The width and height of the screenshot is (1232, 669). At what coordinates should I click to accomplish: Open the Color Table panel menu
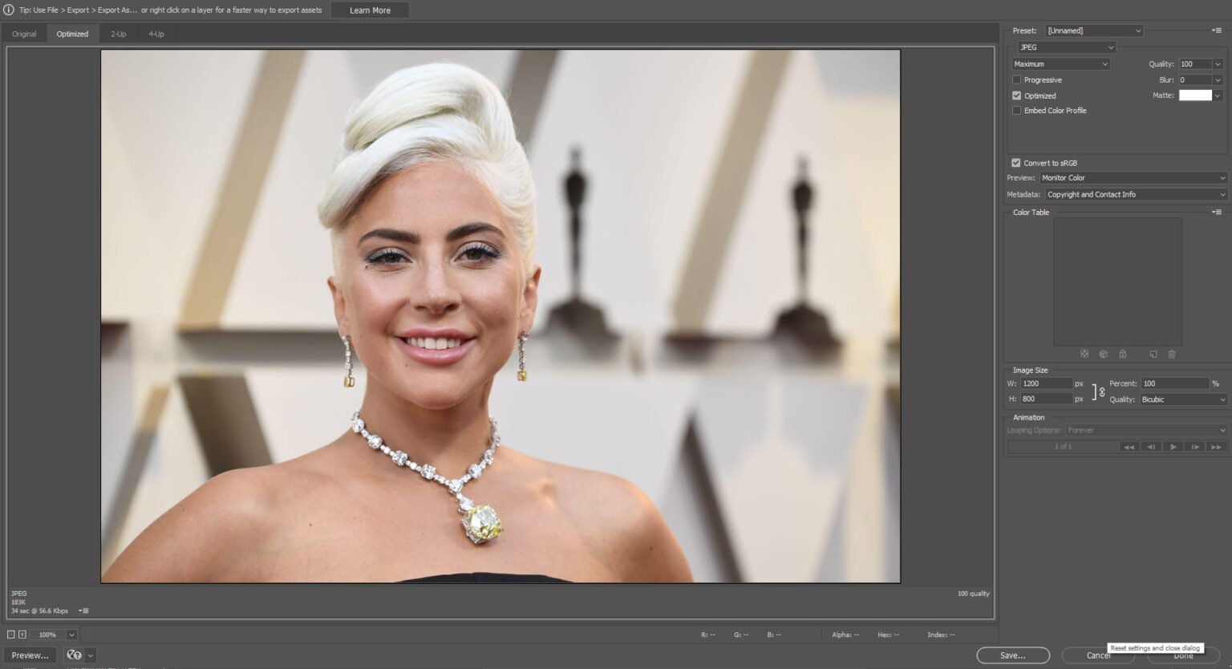1216,212
